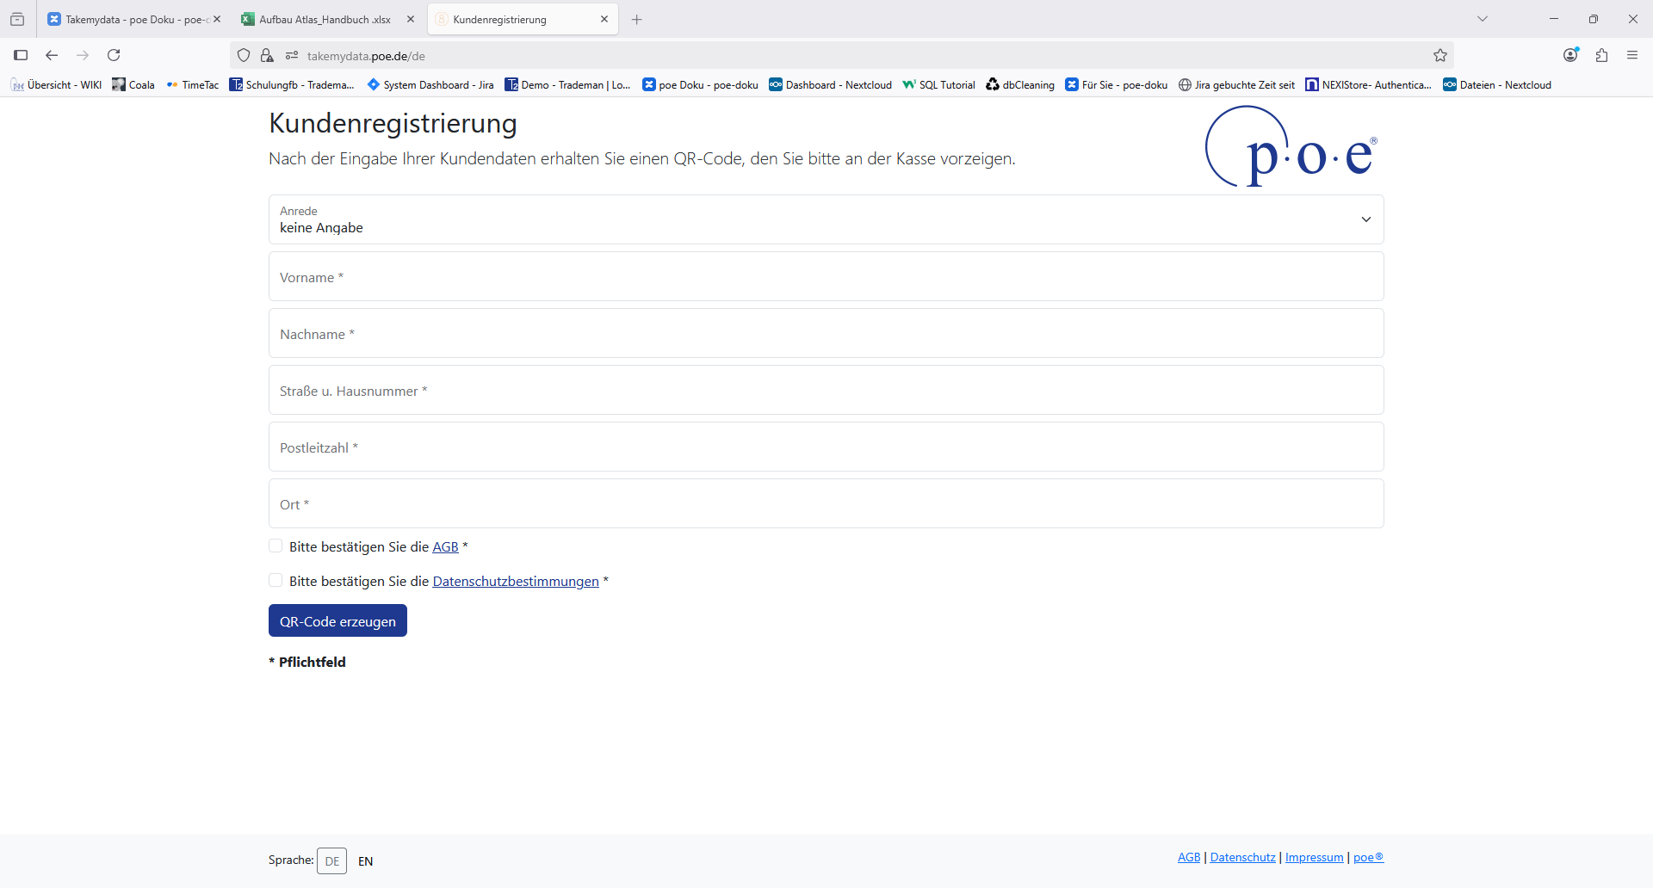Go back using the browser back arrow
Image resolution: width=1653 pixels, height=888 pixels.
(x=52, y=55)
